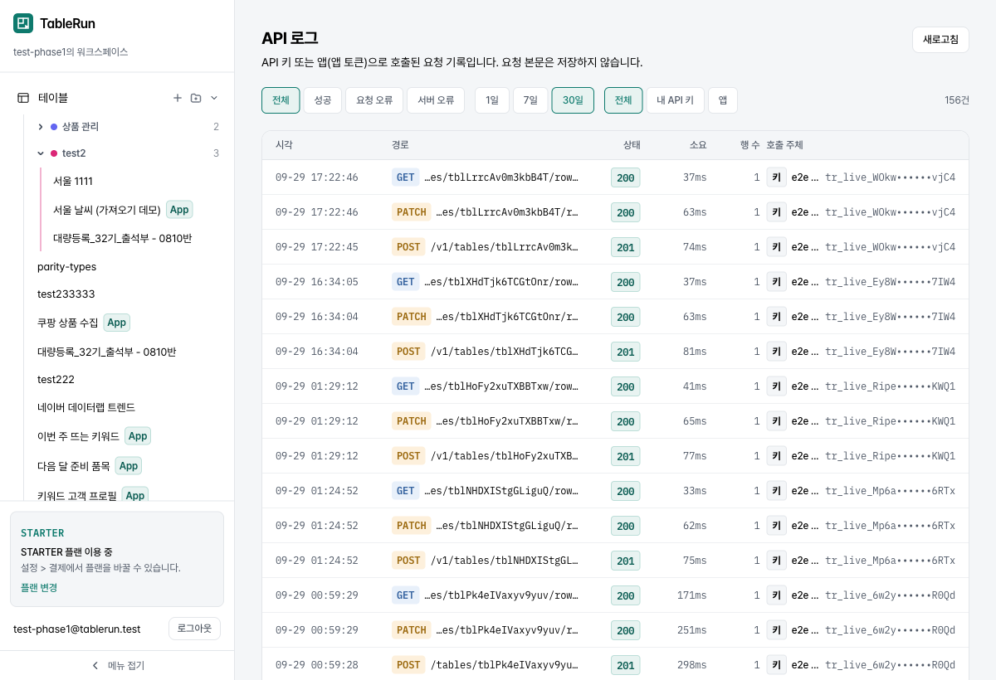The width and height of the screenshot is (996, 680).
Task: Click 200 status in 16:34:05 row
Action: 626,283
